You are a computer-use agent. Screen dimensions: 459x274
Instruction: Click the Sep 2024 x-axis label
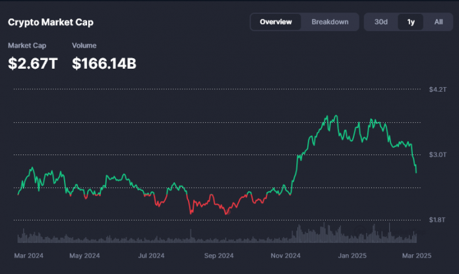coord(219,255)
